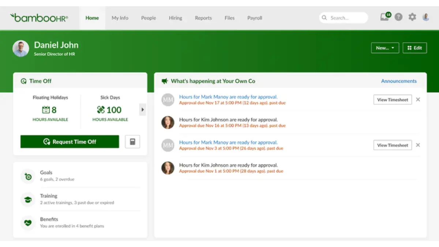This screenshot has width=439, height=247.
Task: Open Mark Manoy hours link due Nov 3
Action: [228, 142]
